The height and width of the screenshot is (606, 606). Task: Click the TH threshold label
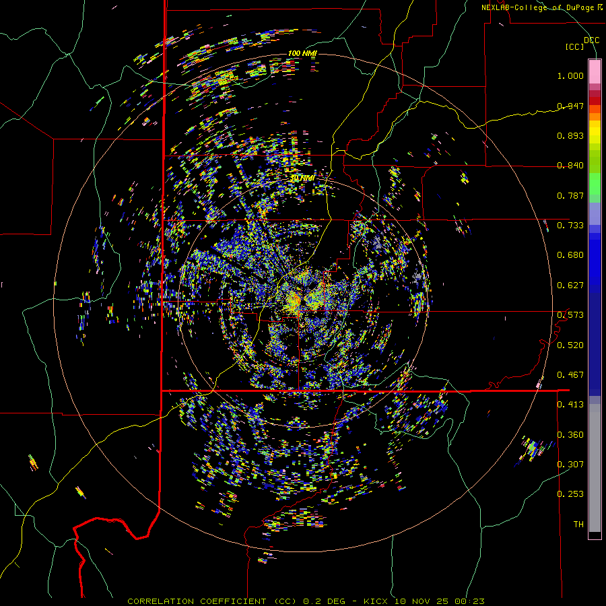pos(578,525)
